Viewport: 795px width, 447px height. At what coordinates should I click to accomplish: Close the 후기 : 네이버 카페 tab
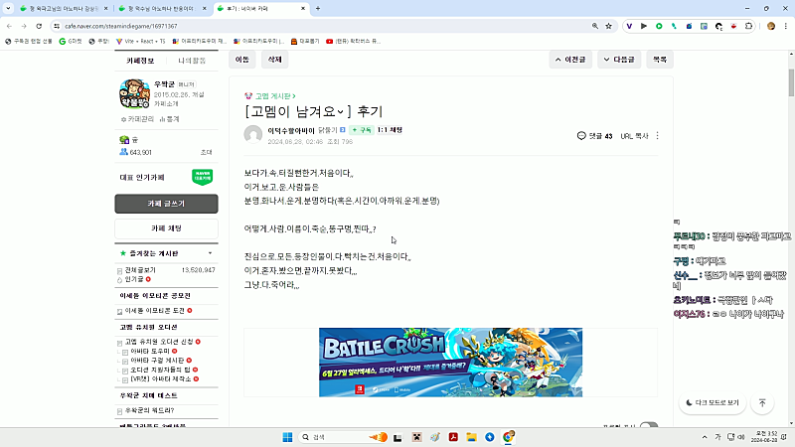[303, 8]
